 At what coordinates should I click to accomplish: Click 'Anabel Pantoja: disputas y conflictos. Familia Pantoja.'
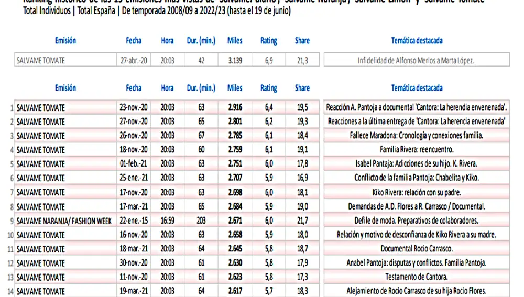click(x=417, y=262)
